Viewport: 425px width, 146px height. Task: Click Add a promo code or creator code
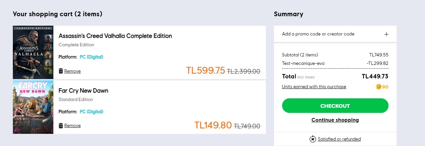318,34
